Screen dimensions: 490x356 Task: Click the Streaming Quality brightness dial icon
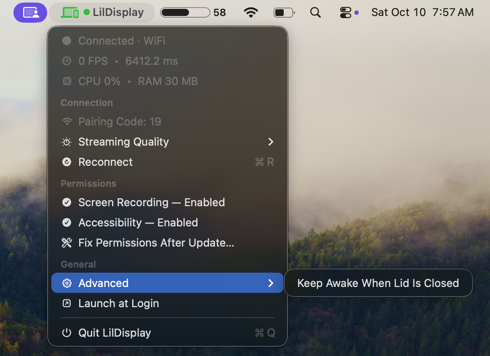67,142
